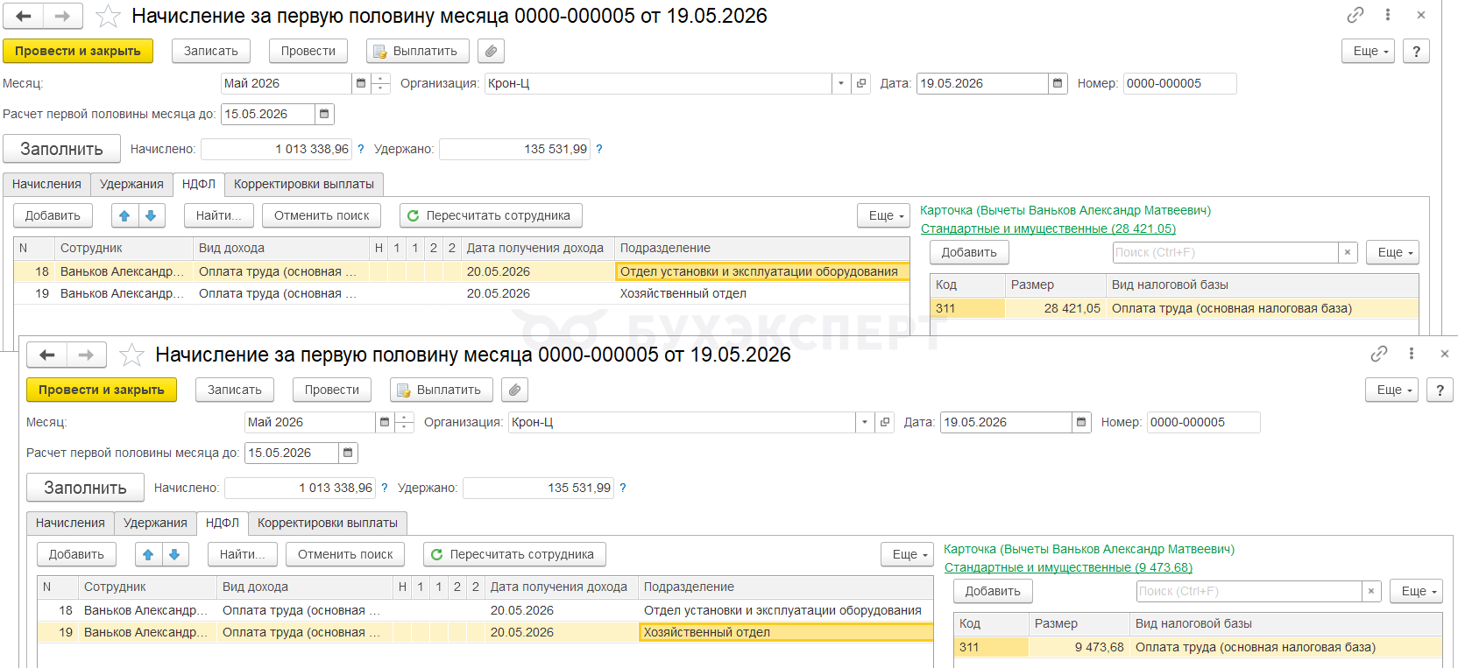Expand the Организация dropdown in the background window
Viewport: 1458px width, 668px height.
[841, 83]
